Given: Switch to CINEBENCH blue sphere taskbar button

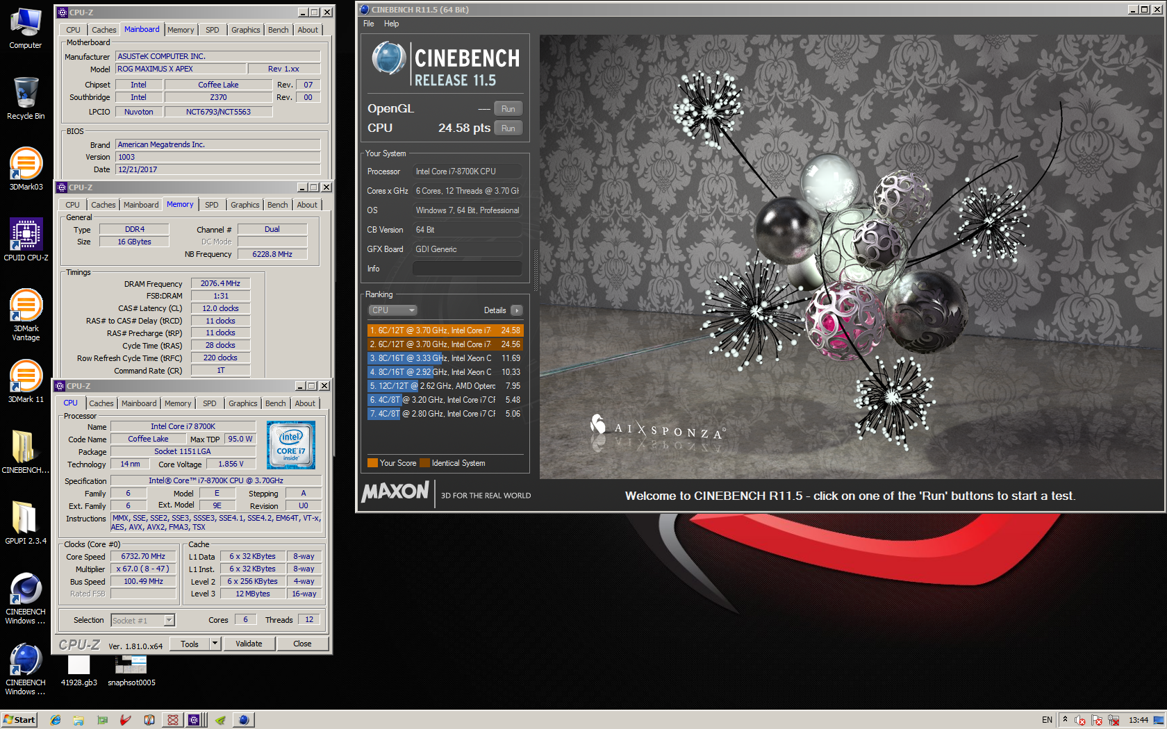Looking at the screenshot, I should pyautogui.click(x=244, y=720).
